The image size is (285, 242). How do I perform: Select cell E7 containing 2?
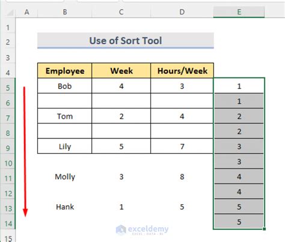[239, 116]
